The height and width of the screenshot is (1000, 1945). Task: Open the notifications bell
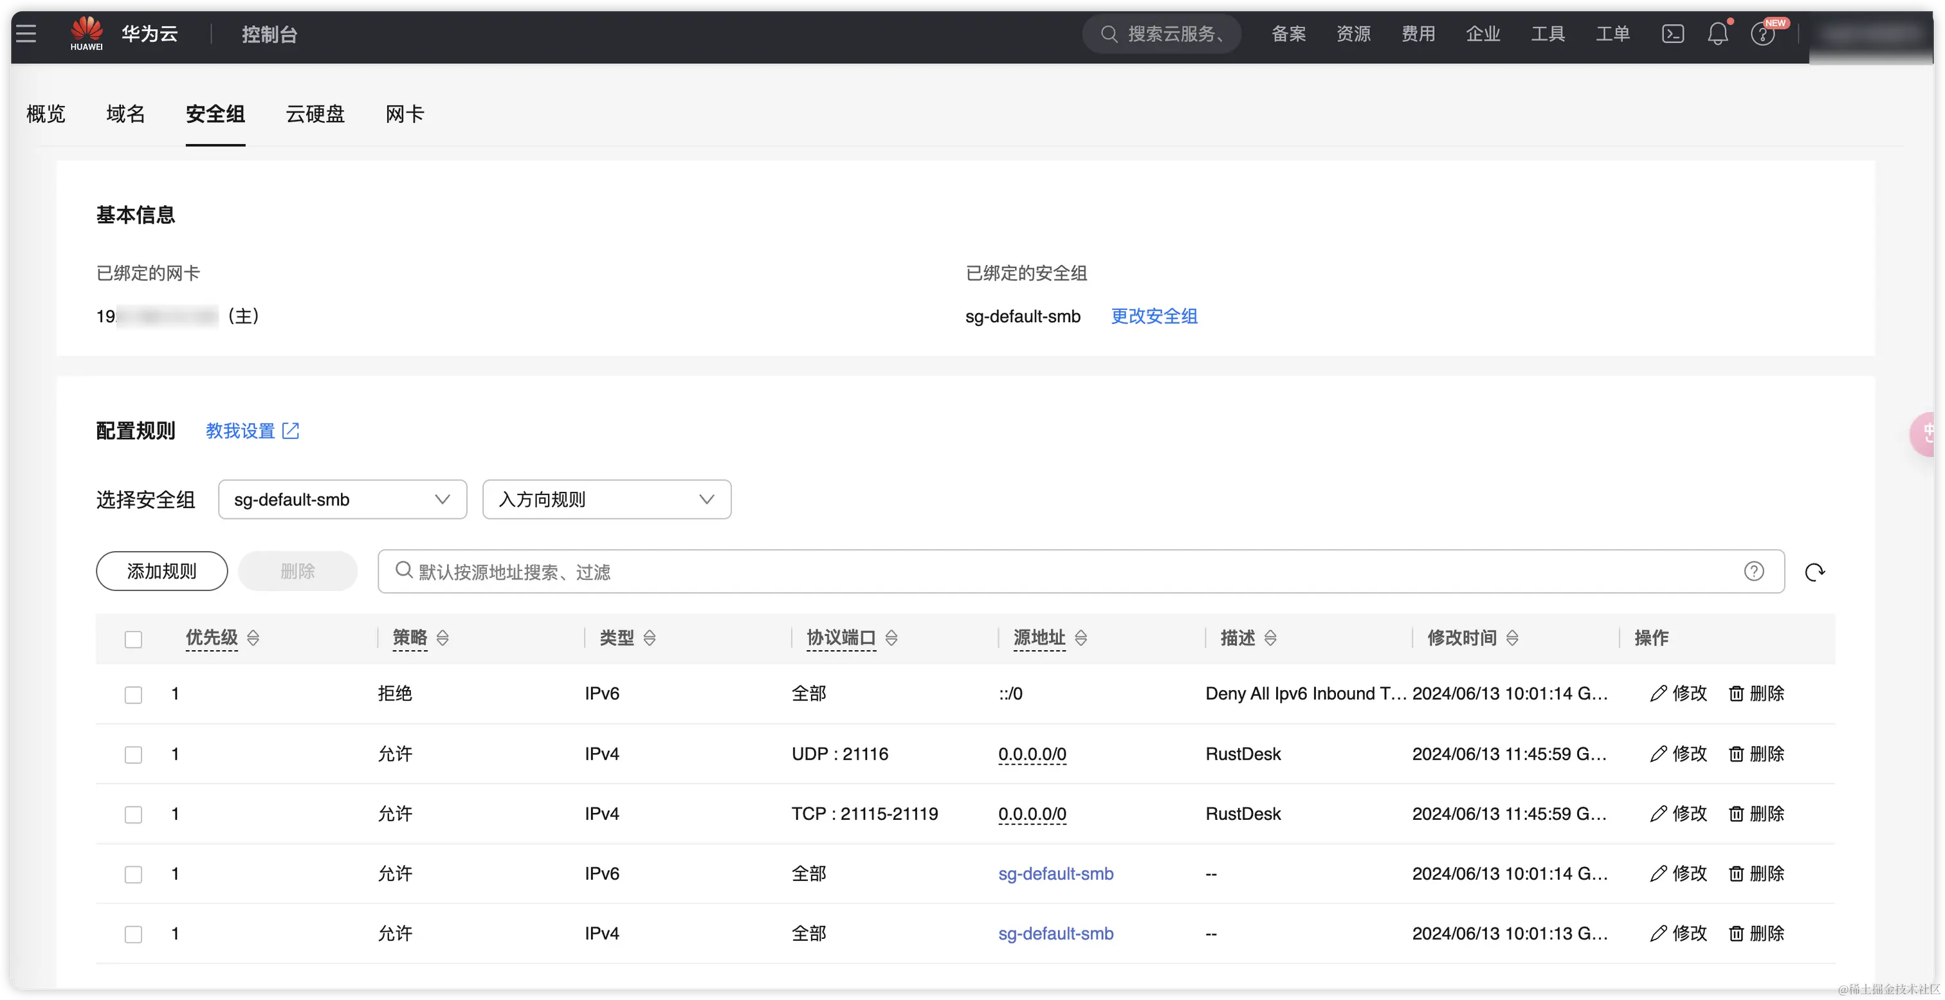pos(1718,34)
